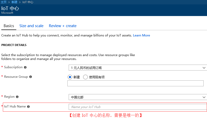Image resolution: width=207 pixels, height=123 pixels.
Task: Select the 新建 radio button
Action: [70, 77]
